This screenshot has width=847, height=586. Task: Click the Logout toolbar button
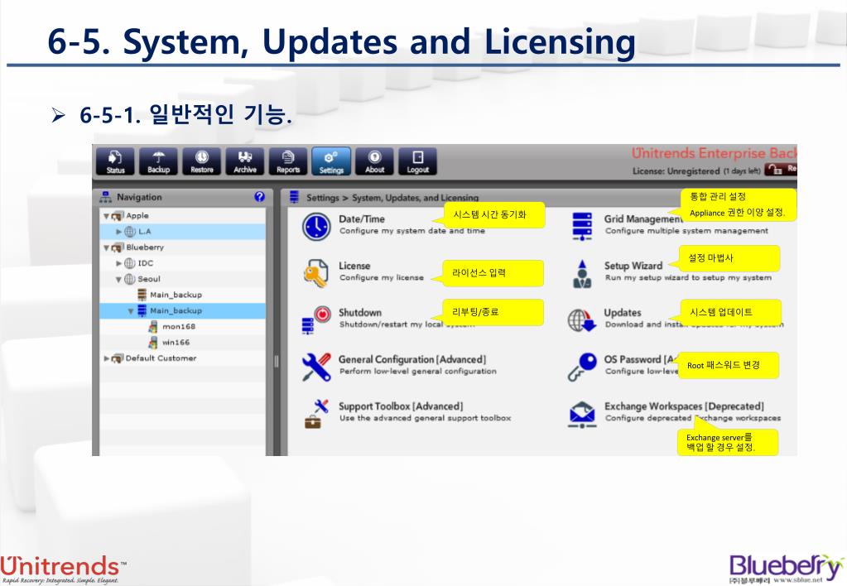click(417, 161)
